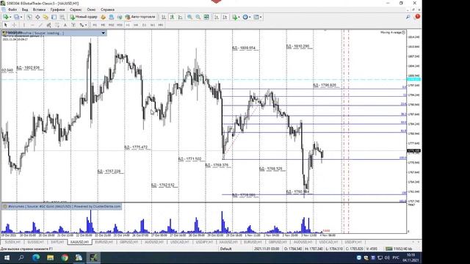Toggle the Авто-торговля button
The width and height of the screenshot is (470, 264).
[x=140, y=17]
